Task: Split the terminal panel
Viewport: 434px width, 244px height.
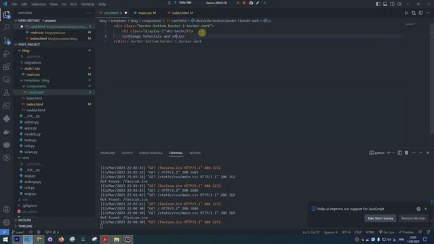Action: [399, 152]
